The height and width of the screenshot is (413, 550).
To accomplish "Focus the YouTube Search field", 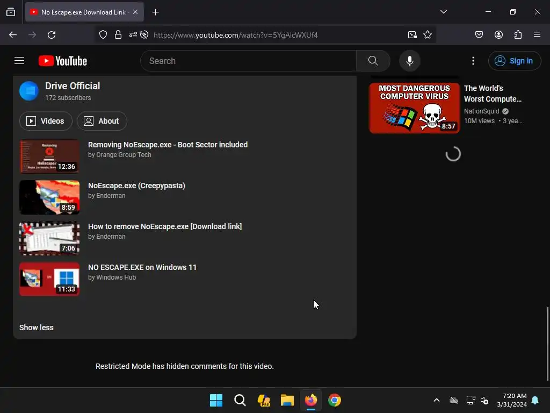I will coord(248,61).
